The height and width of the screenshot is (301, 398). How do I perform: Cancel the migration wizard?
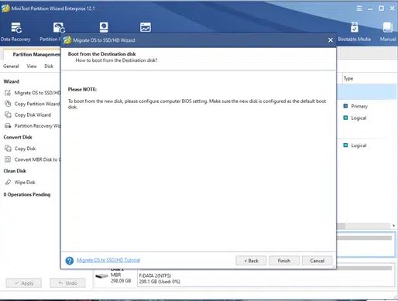pos(317,261)
